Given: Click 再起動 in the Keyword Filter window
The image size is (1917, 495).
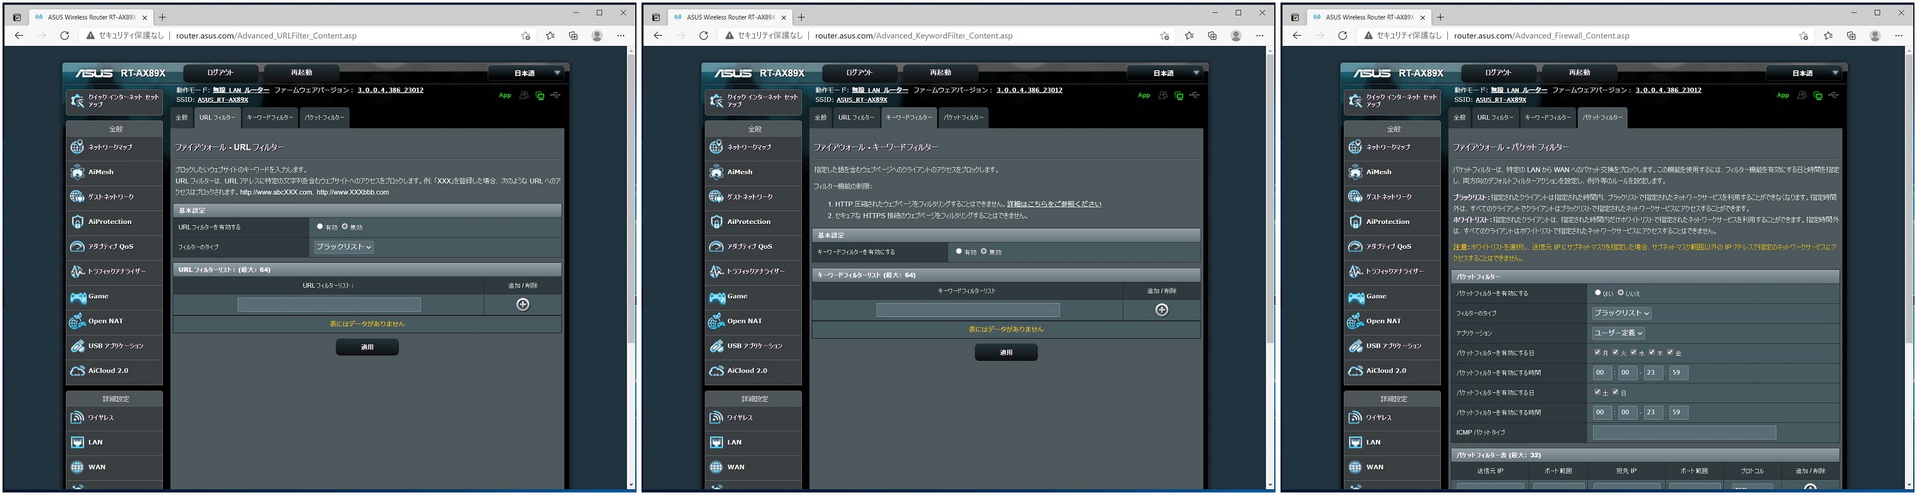Looking at the screenshot, I should point(941,73).
